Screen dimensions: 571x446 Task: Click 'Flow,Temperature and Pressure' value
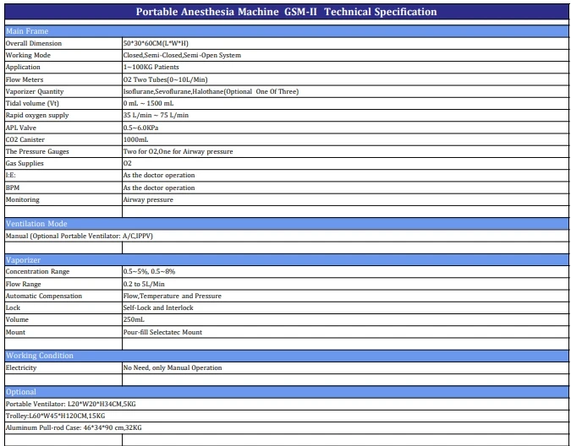[x=173, y=296]
